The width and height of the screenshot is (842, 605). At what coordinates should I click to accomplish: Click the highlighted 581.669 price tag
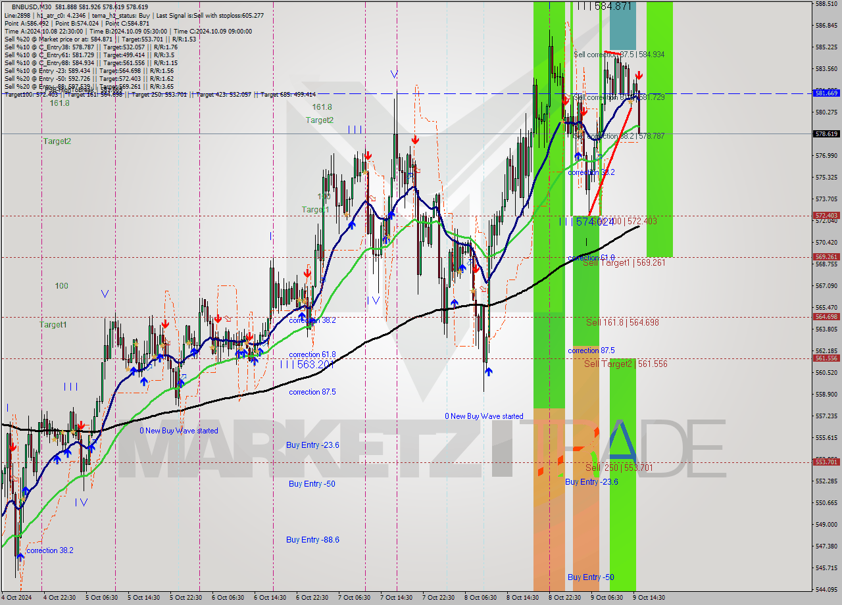827,93
